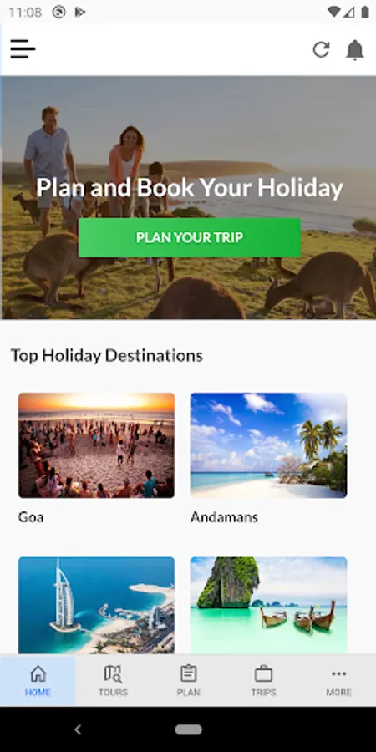Select the Goa destination label

pos(31,517)
